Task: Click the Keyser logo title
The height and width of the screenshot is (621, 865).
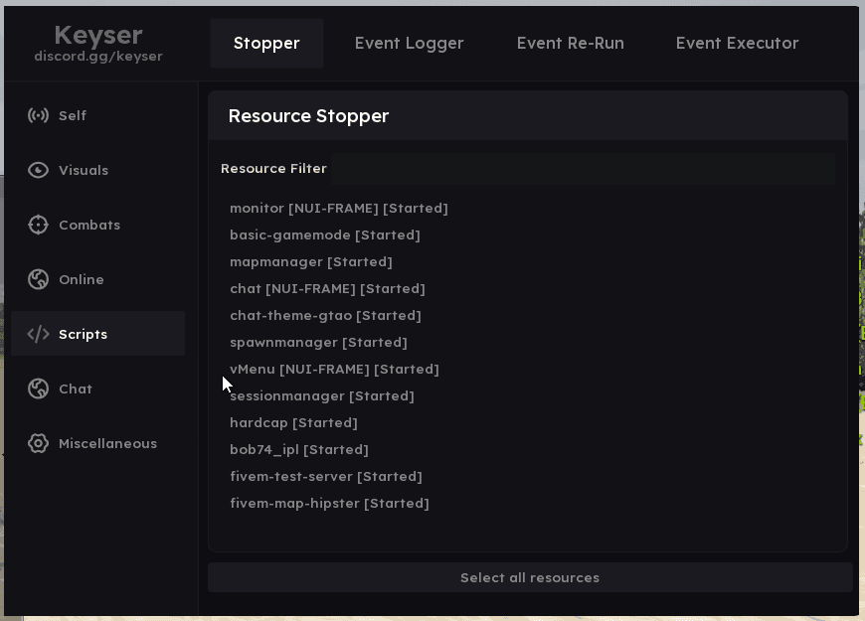Action: click(x=97, y=36)
